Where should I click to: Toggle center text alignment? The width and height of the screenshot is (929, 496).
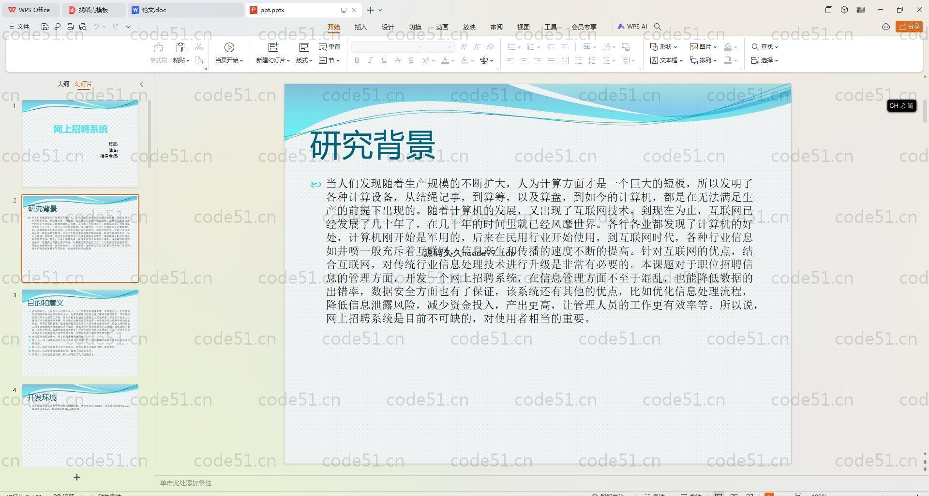pyautogui.click(x=524, y=60)
